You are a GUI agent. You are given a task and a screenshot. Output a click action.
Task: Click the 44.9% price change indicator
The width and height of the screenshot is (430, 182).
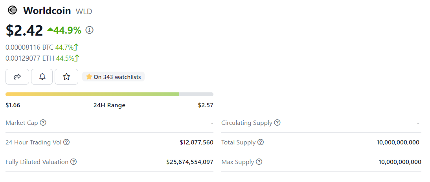(64, 30)
